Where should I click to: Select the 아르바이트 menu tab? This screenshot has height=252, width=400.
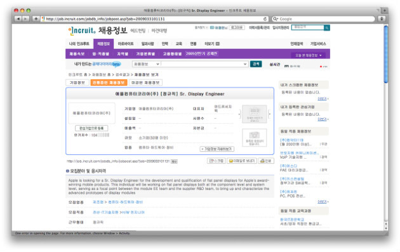126,44
